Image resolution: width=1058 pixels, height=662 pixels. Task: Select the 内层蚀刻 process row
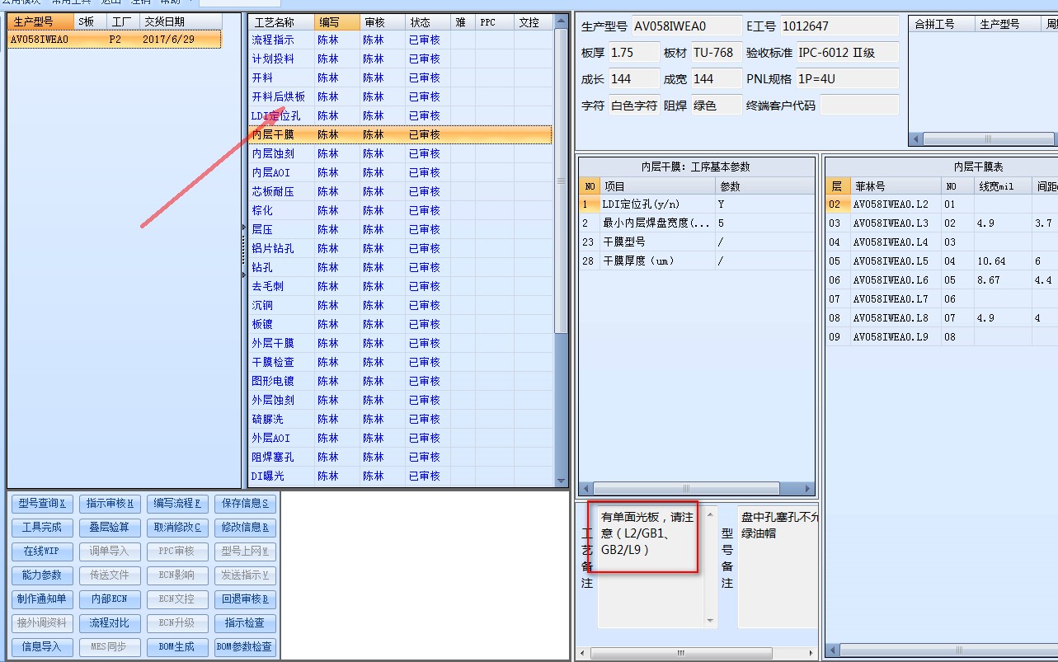click(x=401, y=153)
